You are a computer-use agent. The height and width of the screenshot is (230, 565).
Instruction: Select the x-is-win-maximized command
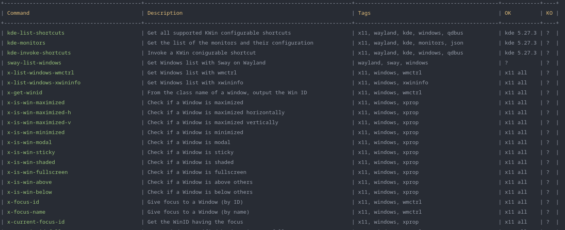[x=36, y=103]
